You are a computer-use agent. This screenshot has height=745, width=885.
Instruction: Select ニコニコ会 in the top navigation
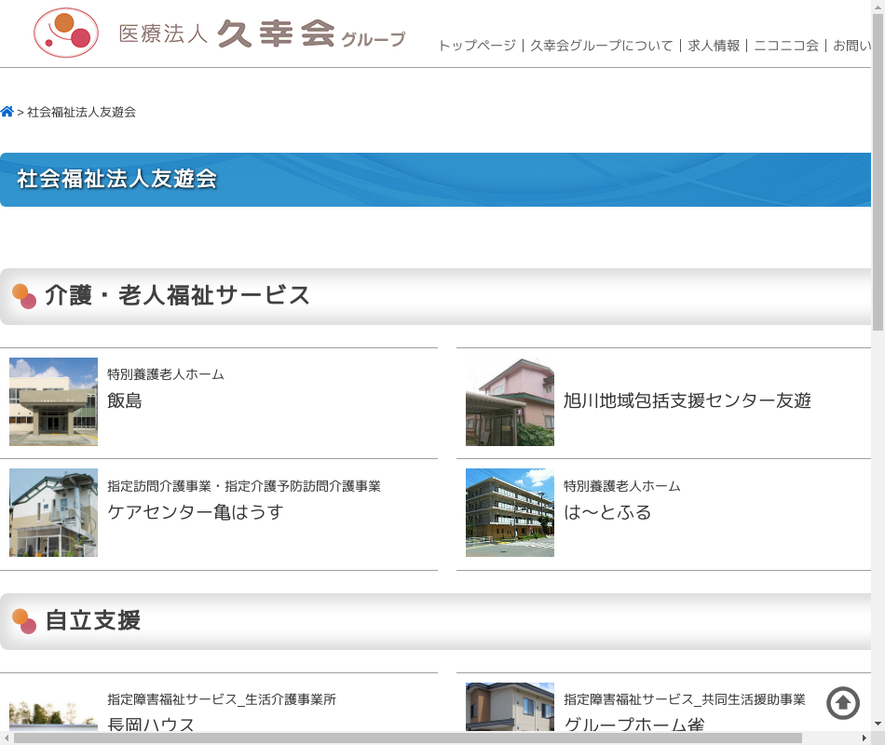coord(785,46)
